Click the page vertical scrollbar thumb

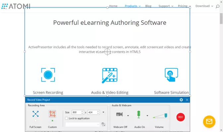(x=221, y=19)
